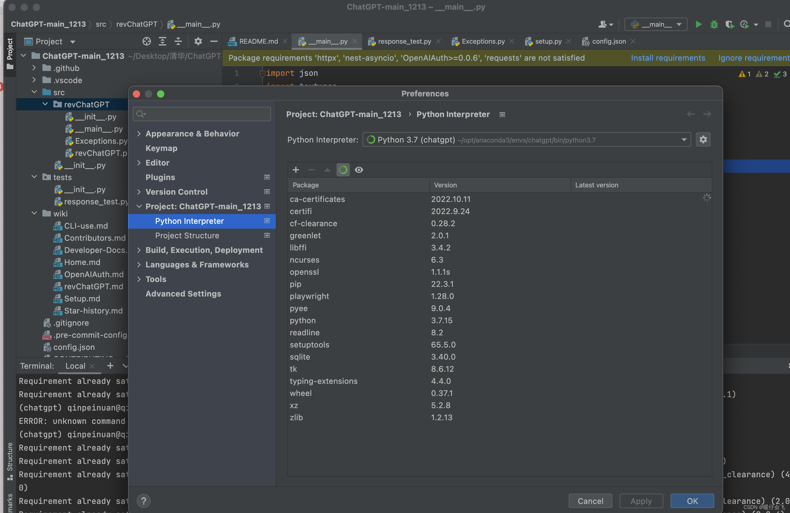Screen dimensions: 790x513
Task: Open interpreter settings gear button
Action: tap(703, 139)
